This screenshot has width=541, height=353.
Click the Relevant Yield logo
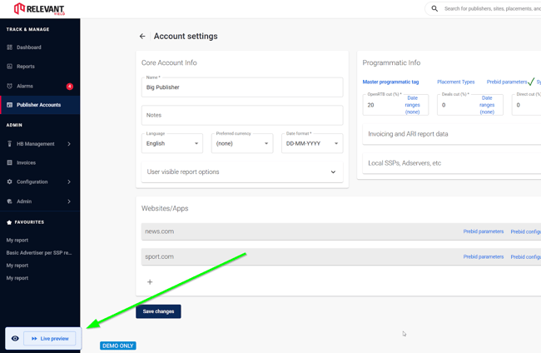click(39, 9)
